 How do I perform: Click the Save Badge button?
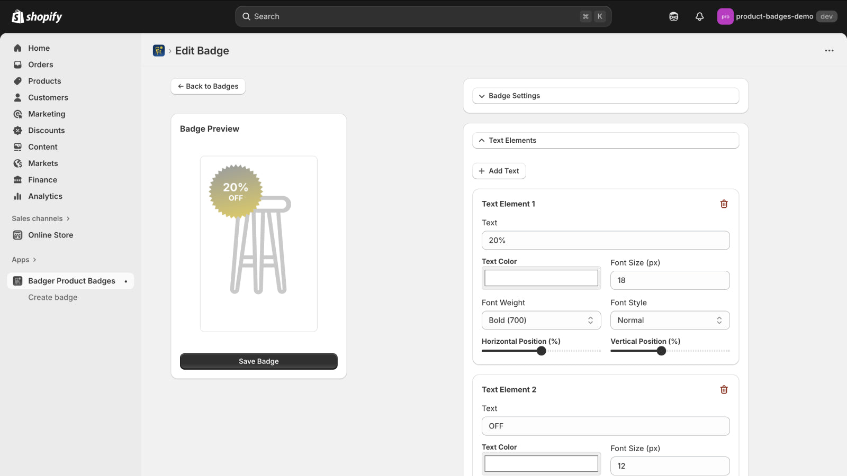point(258,361)
